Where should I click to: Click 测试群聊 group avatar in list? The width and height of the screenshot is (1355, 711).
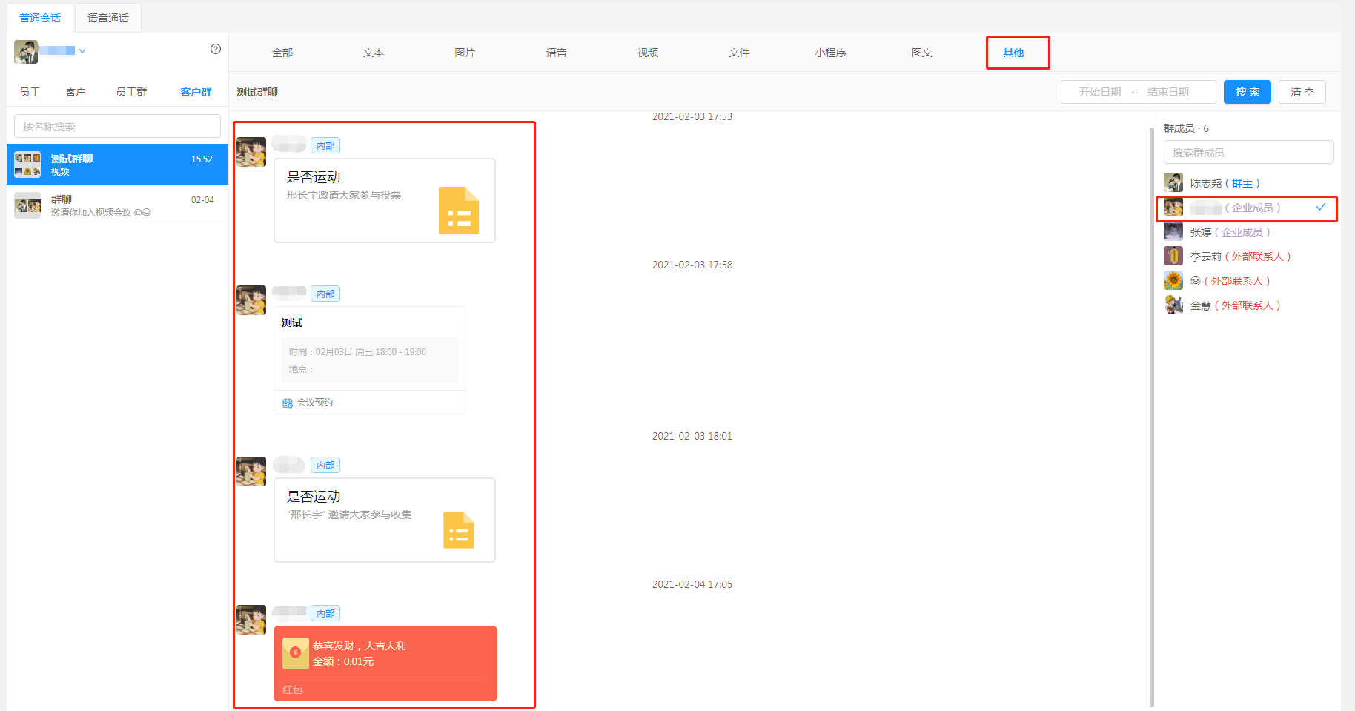point(27,165)
